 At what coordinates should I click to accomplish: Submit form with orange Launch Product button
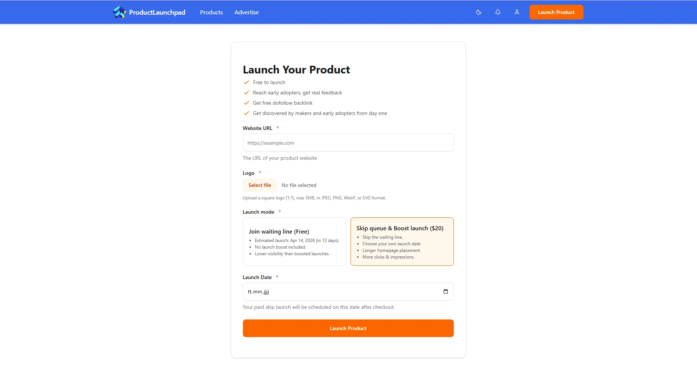(x=348, y=328)
